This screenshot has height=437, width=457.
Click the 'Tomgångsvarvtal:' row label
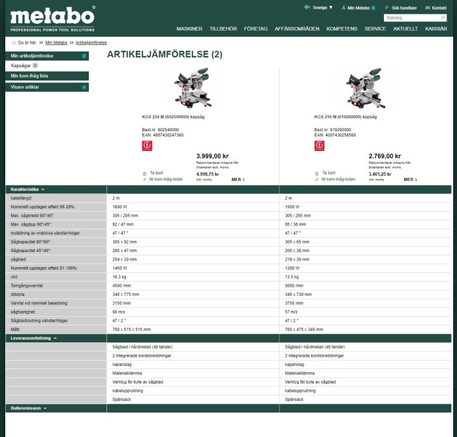[27, 285]
